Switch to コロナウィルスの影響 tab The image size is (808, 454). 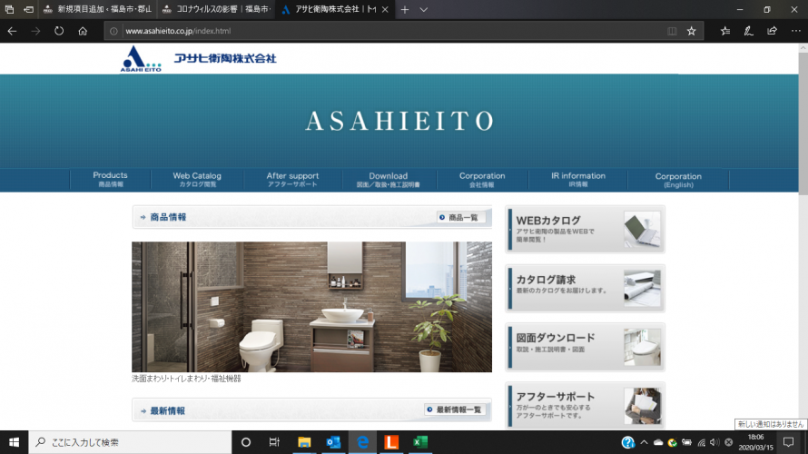[x=216, y=9]
